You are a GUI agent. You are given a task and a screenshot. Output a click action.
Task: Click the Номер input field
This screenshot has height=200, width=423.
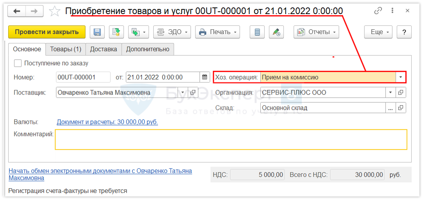point(83,77)
